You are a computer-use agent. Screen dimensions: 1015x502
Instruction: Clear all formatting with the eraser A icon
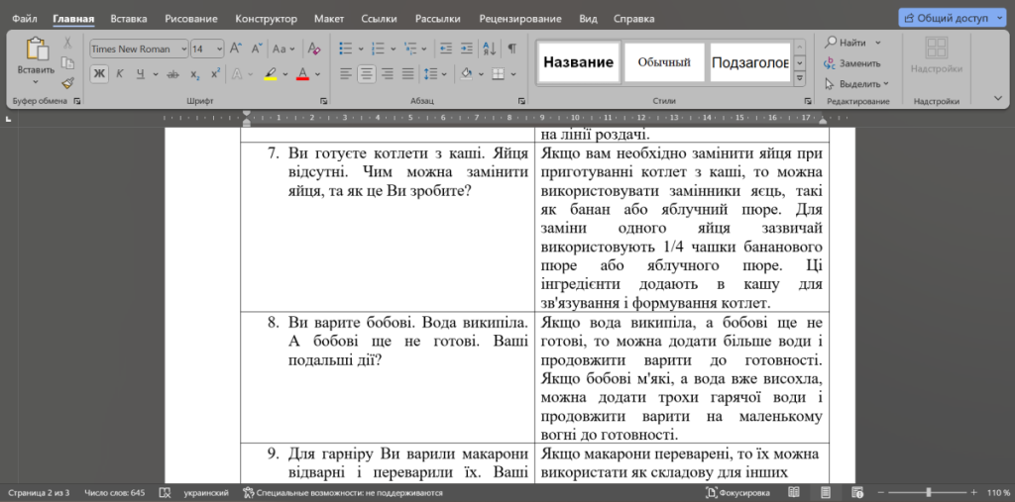[314, 49]
